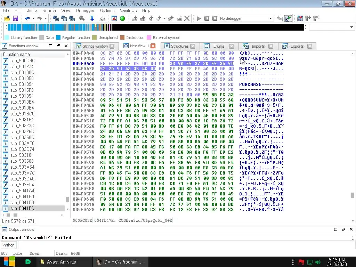The height and width of the screenshot is (267, 356).
Task: Pause the debugger process
Action: (x=207, y=18)
